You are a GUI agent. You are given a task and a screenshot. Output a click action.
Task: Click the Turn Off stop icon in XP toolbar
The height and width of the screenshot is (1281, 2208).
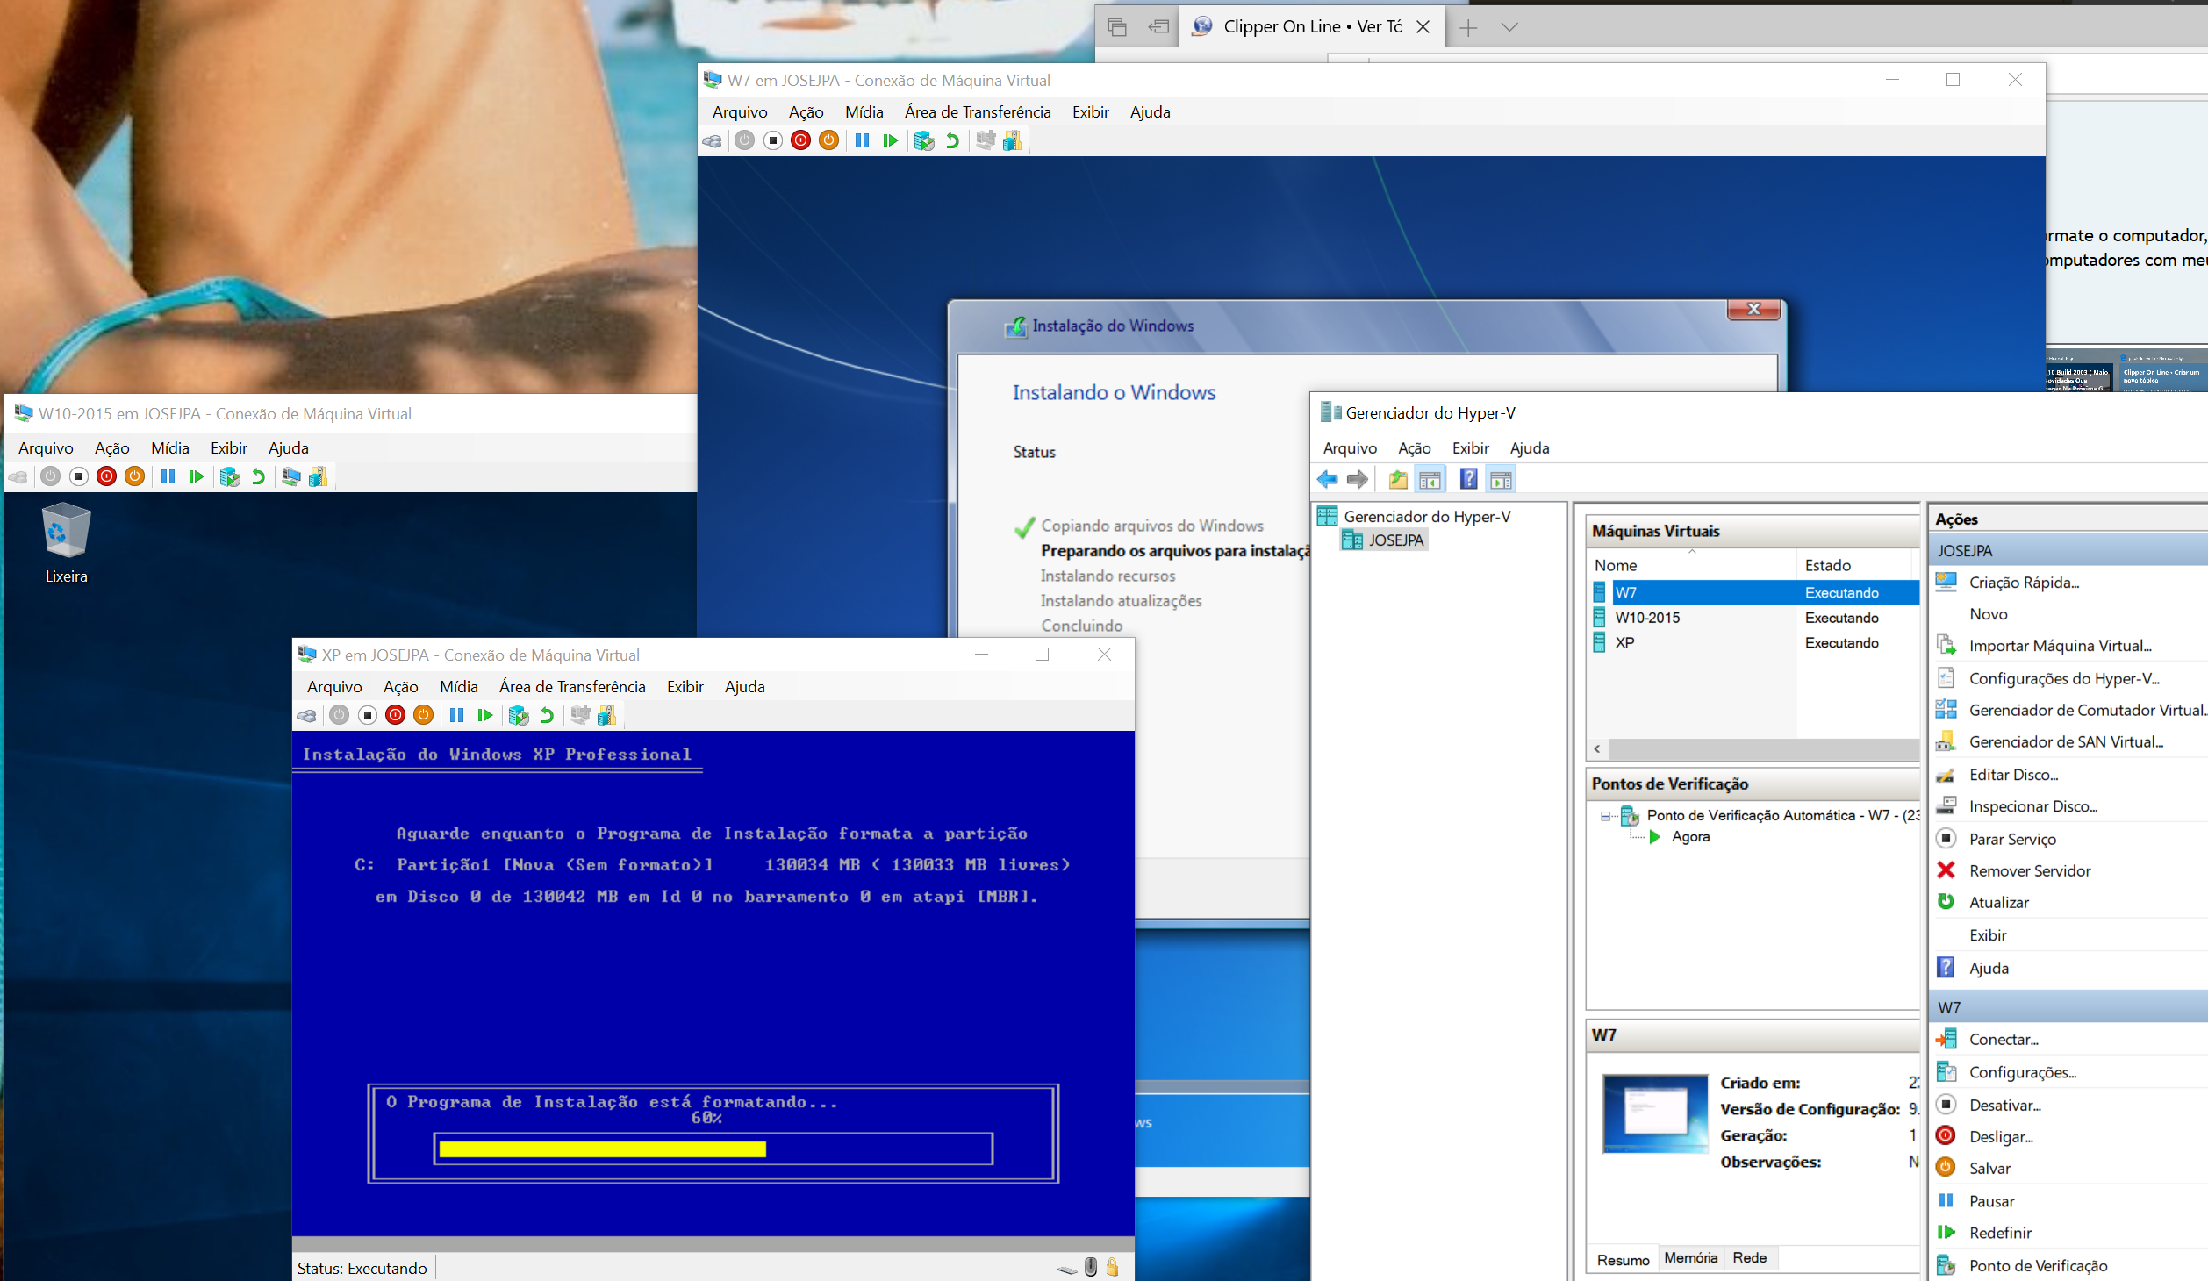tap(368, 715)
